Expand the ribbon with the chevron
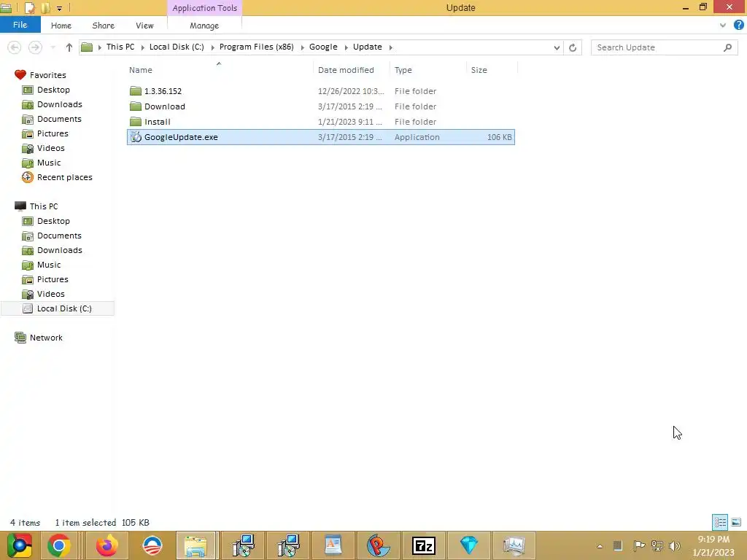The height and width of the screenshot is (560, 747). click(723, 26)
